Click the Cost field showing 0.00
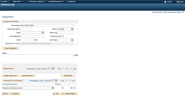This screenshot has height=104, width=185. tap(29, 40)
